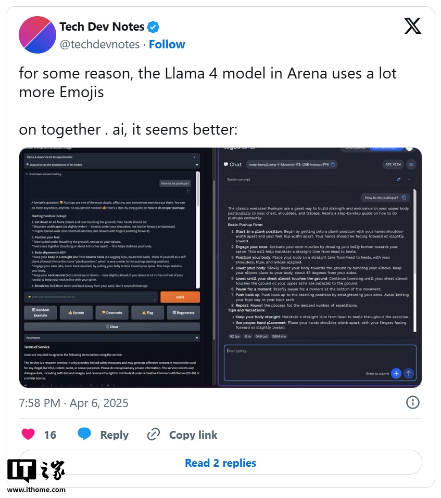
Task: Click the X logo in the tweet corner
Action: (x=412, y=25)
